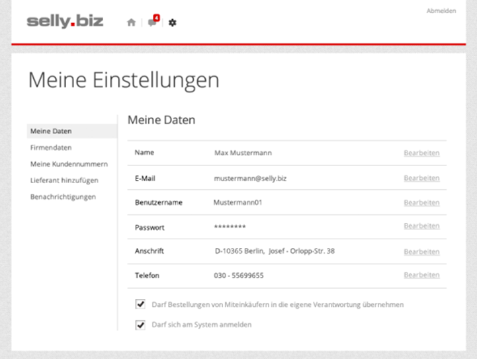Go to Meine Kundennummern section
Image resolution: width=477 pixels, height=359 pixels.
pyautogui.click(x=69, y=164)
